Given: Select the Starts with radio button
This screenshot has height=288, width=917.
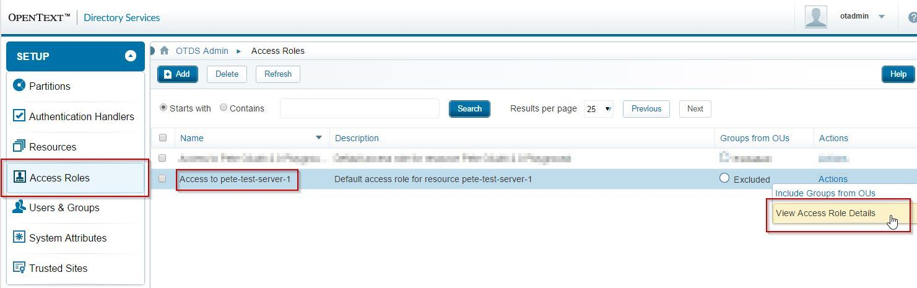Looking at the screenshot, I should click(x=163, y=107).
